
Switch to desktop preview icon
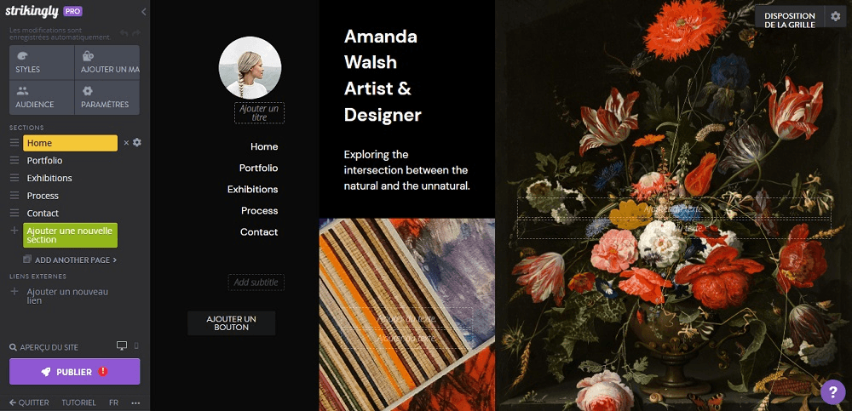tap(122, 345)
